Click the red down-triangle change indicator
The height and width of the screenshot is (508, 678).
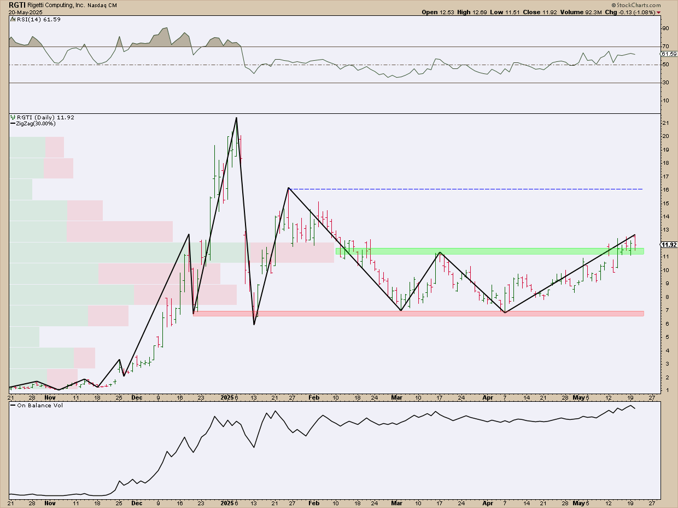[659, 13]
